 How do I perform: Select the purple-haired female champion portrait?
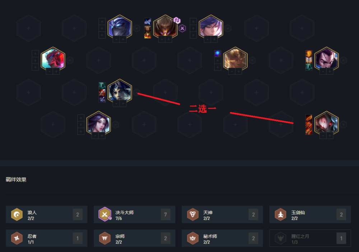coord(98,123)
